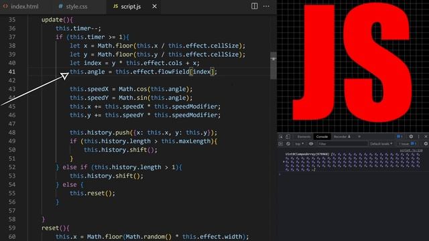Click line number 52 in gutter
The image size is (429, 241).
pos(12,167)
